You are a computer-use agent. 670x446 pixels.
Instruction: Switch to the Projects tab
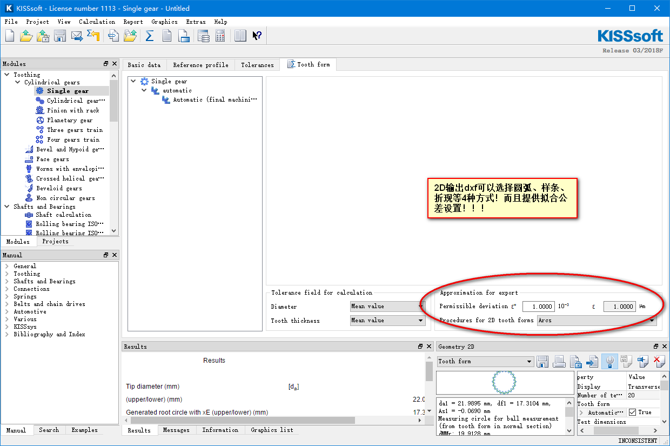[55, 242]
